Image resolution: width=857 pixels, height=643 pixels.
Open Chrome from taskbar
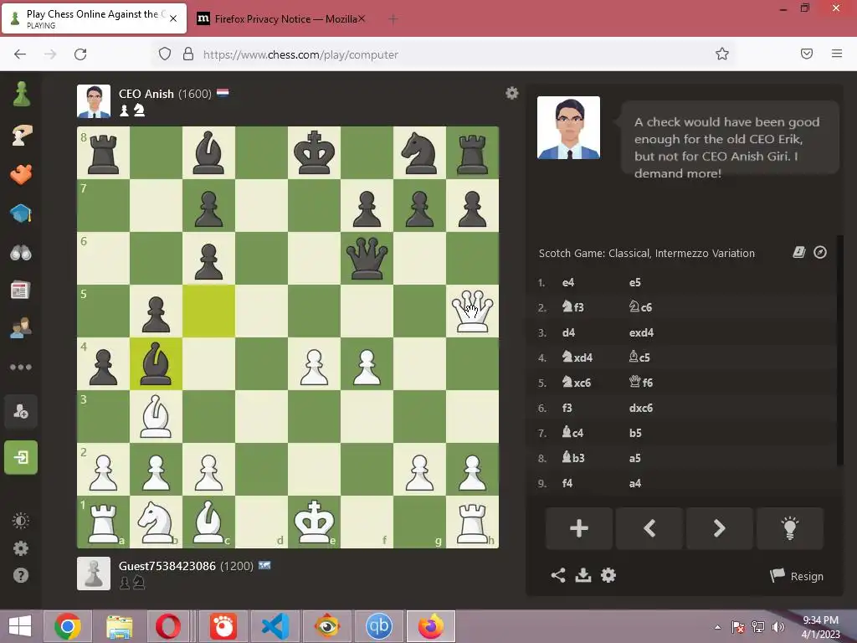point(68,626)
